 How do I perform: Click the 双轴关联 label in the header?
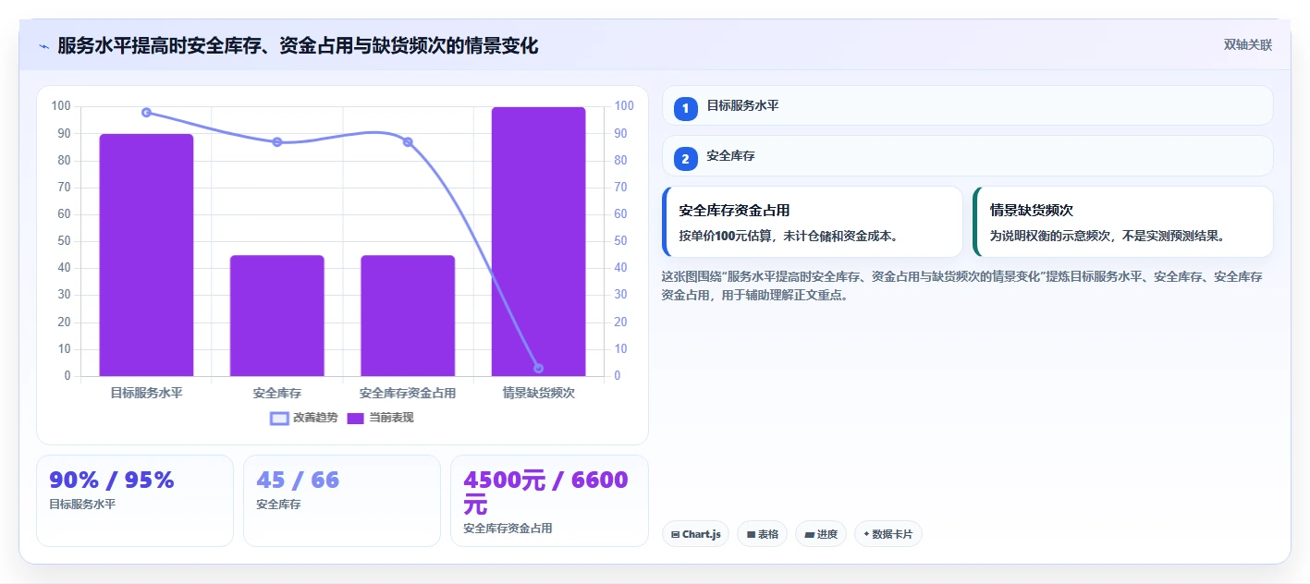tap(1248, 45)
